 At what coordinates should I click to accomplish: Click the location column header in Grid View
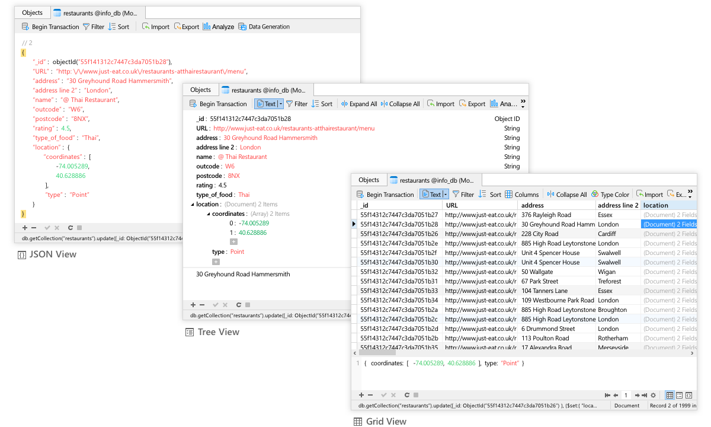(669, 205)
